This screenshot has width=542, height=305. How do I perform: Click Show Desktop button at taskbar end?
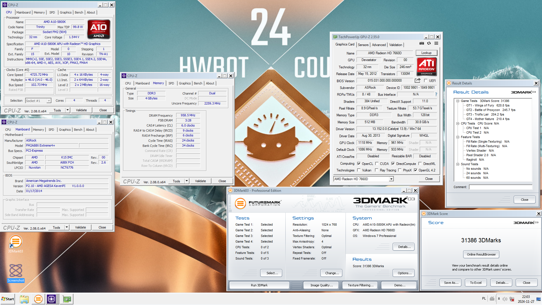click(x=539, y=299)
